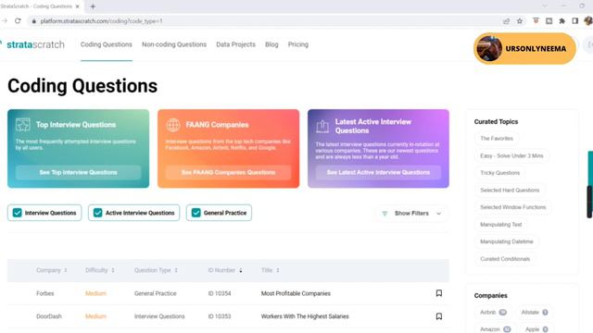
Task: Bookmark Workers With The Highest Salaries question
Action: pos(438,316)
